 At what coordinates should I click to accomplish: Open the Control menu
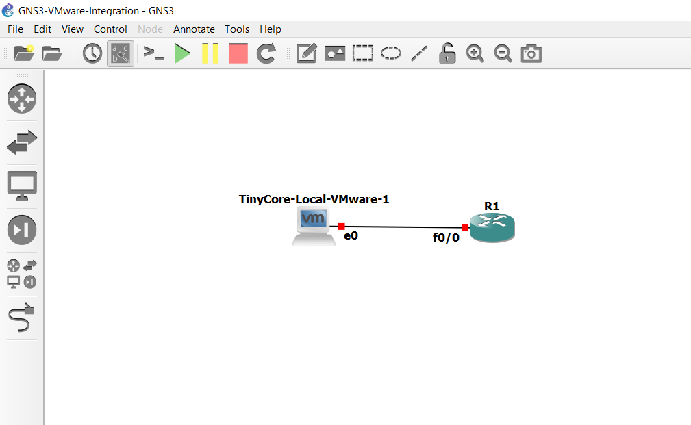(x=110, y=29)
